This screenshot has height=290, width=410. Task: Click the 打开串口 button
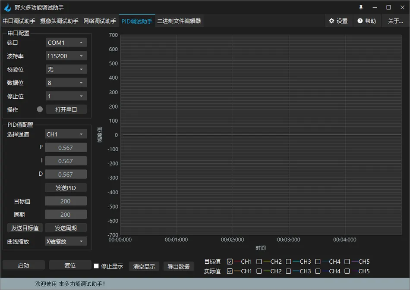point(66,109)
